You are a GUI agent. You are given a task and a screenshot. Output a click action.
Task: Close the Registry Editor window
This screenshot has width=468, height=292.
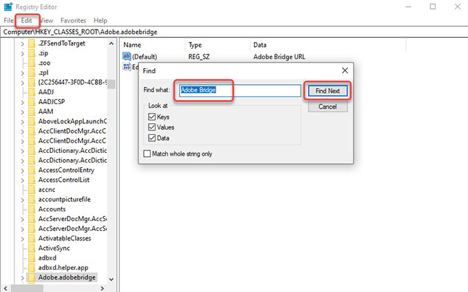457,7
